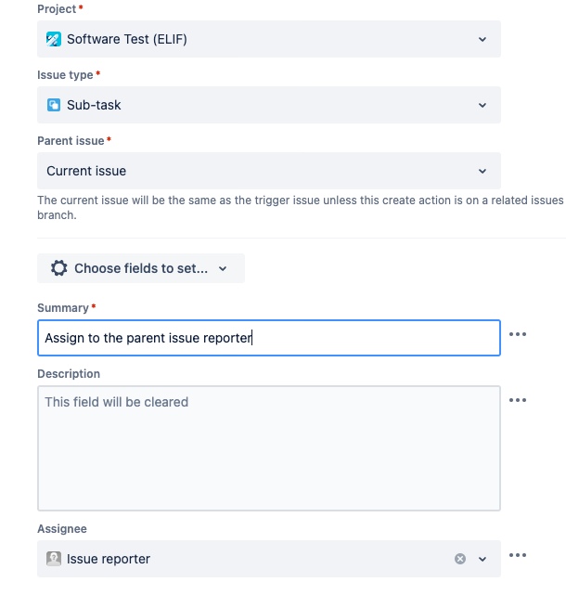Clear the Issue reporter assignee value
This screenshot has width=566, height=595.
(x=460, y=559)
